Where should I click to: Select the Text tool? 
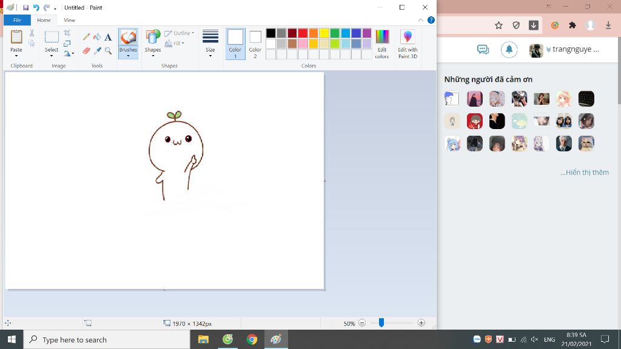[108, 37]
